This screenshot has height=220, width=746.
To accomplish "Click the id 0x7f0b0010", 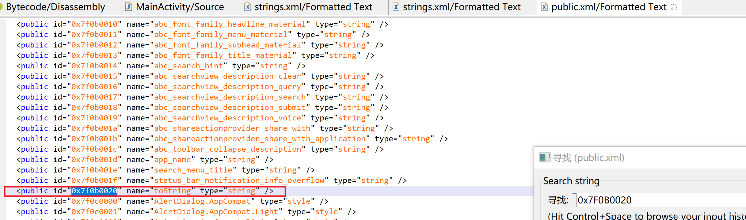I will (x=94, y=24).
